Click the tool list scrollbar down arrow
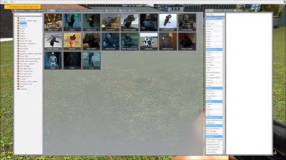This screenshot has width=286, height=160. click(x=224, y=153)
